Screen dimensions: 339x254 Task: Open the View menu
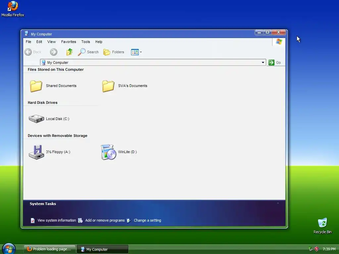tap(51, 42)
